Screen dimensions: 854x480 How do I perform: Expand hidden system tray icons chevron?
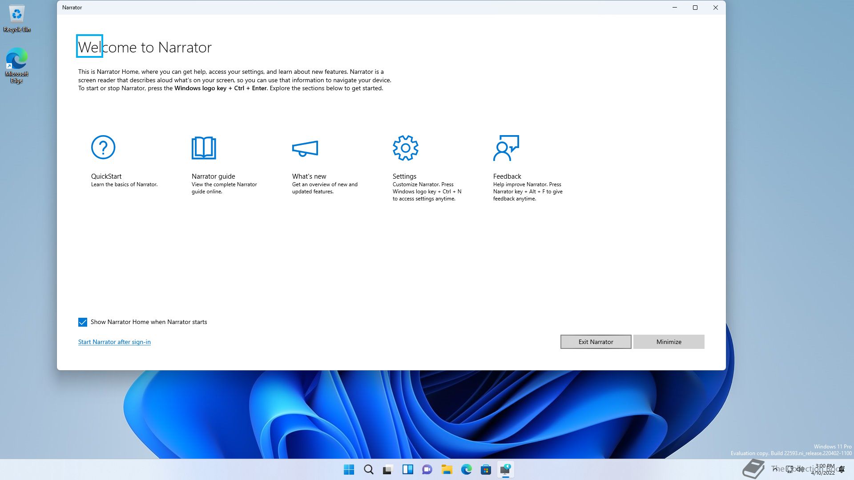(x=775, y=469)
